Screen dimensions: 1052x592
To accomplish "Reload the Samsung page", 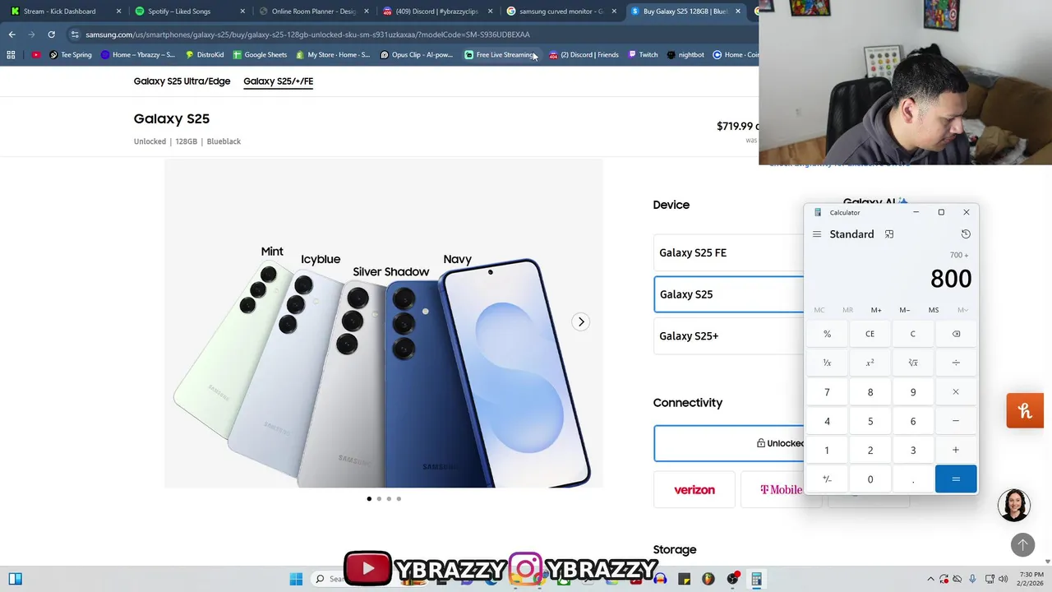I will point(51,35).
